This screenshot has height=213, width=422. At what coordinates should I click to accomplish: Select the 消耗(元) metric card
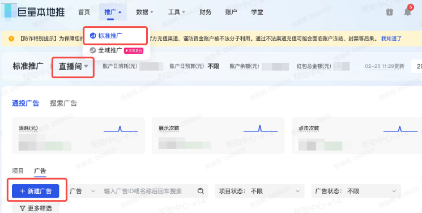(78, 135)
